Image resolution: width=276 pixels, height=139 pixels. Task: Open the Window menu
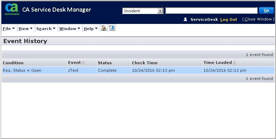tap(70, 29)
